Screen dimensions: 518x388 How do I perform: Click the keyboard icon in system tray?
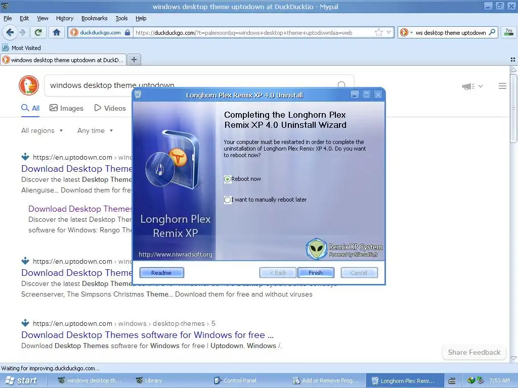452,381
